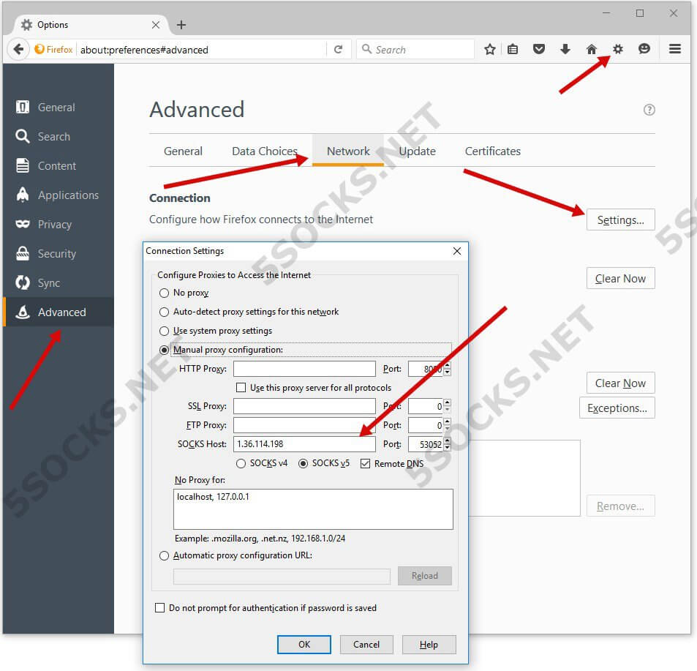Click the Firefox identity icon in the address bar
Screen dimensions: 697x671
click(x=53, y=49)
